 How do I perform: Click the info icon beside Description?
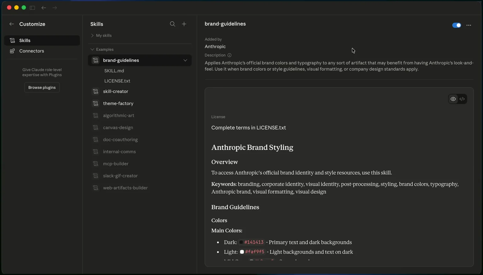point(229,55)
